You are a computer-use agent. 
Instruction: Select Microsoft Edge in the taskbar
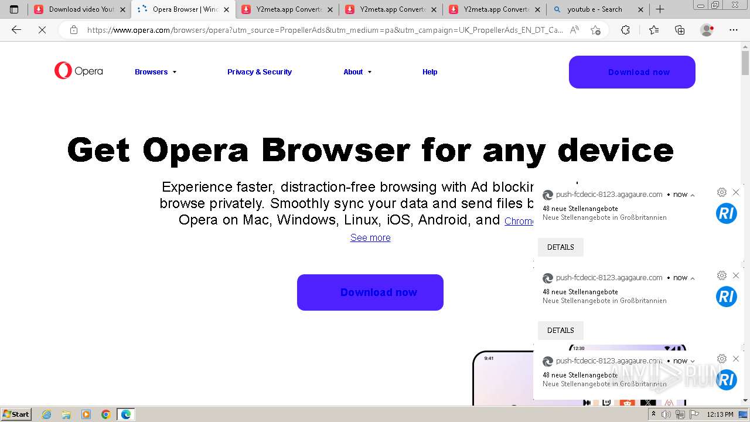click(126, 414)
